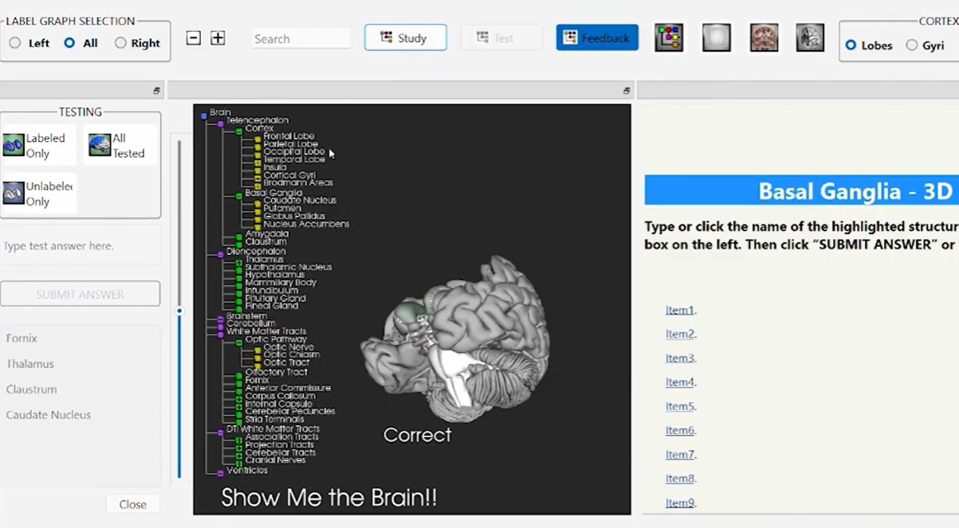Collapse the Basal Ganglia tree node
Viewport: 959px width, 528px height.
click(239, 195)
